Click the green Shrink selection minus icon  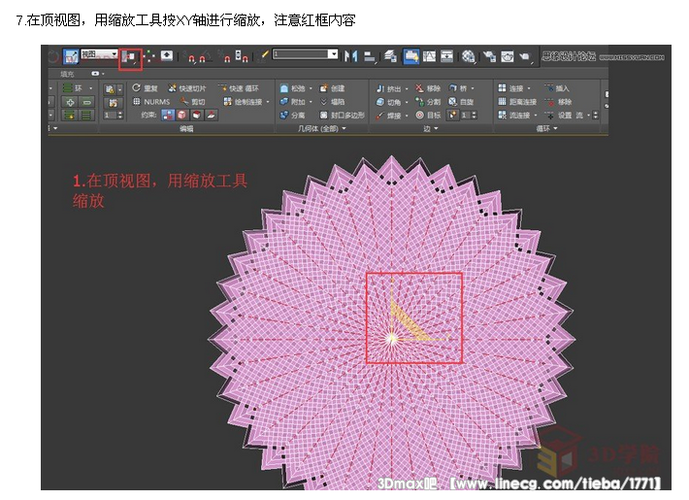[86, 102]
